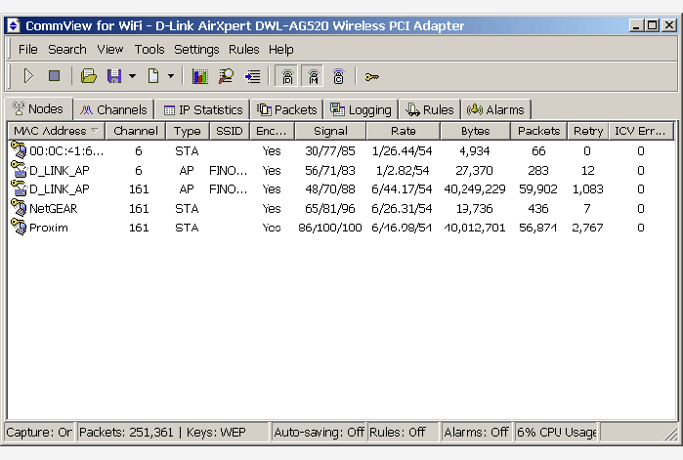
Task: Open a capture file with folder icon
Action: click(88, 76)
